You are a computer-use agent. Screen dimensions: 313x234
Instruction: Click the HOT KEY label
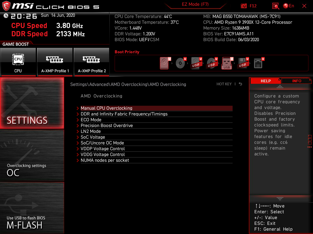pyautogui.click(x=224, y=84)
